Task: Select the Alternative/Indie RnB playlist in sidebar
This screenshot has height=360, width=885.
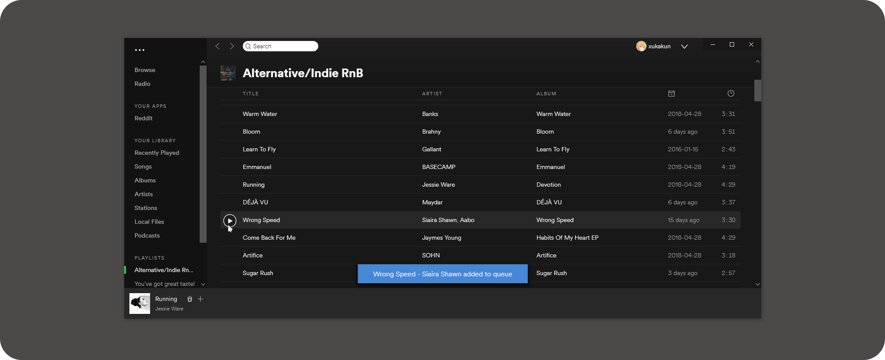Action: [163, 270]
